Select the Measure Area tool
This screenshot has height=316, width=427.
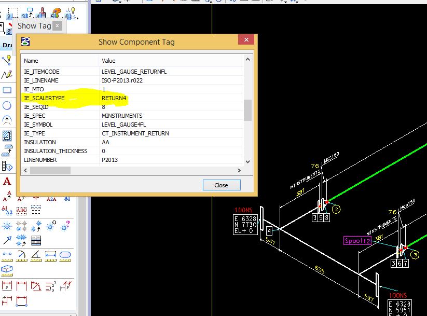[65, 256]
